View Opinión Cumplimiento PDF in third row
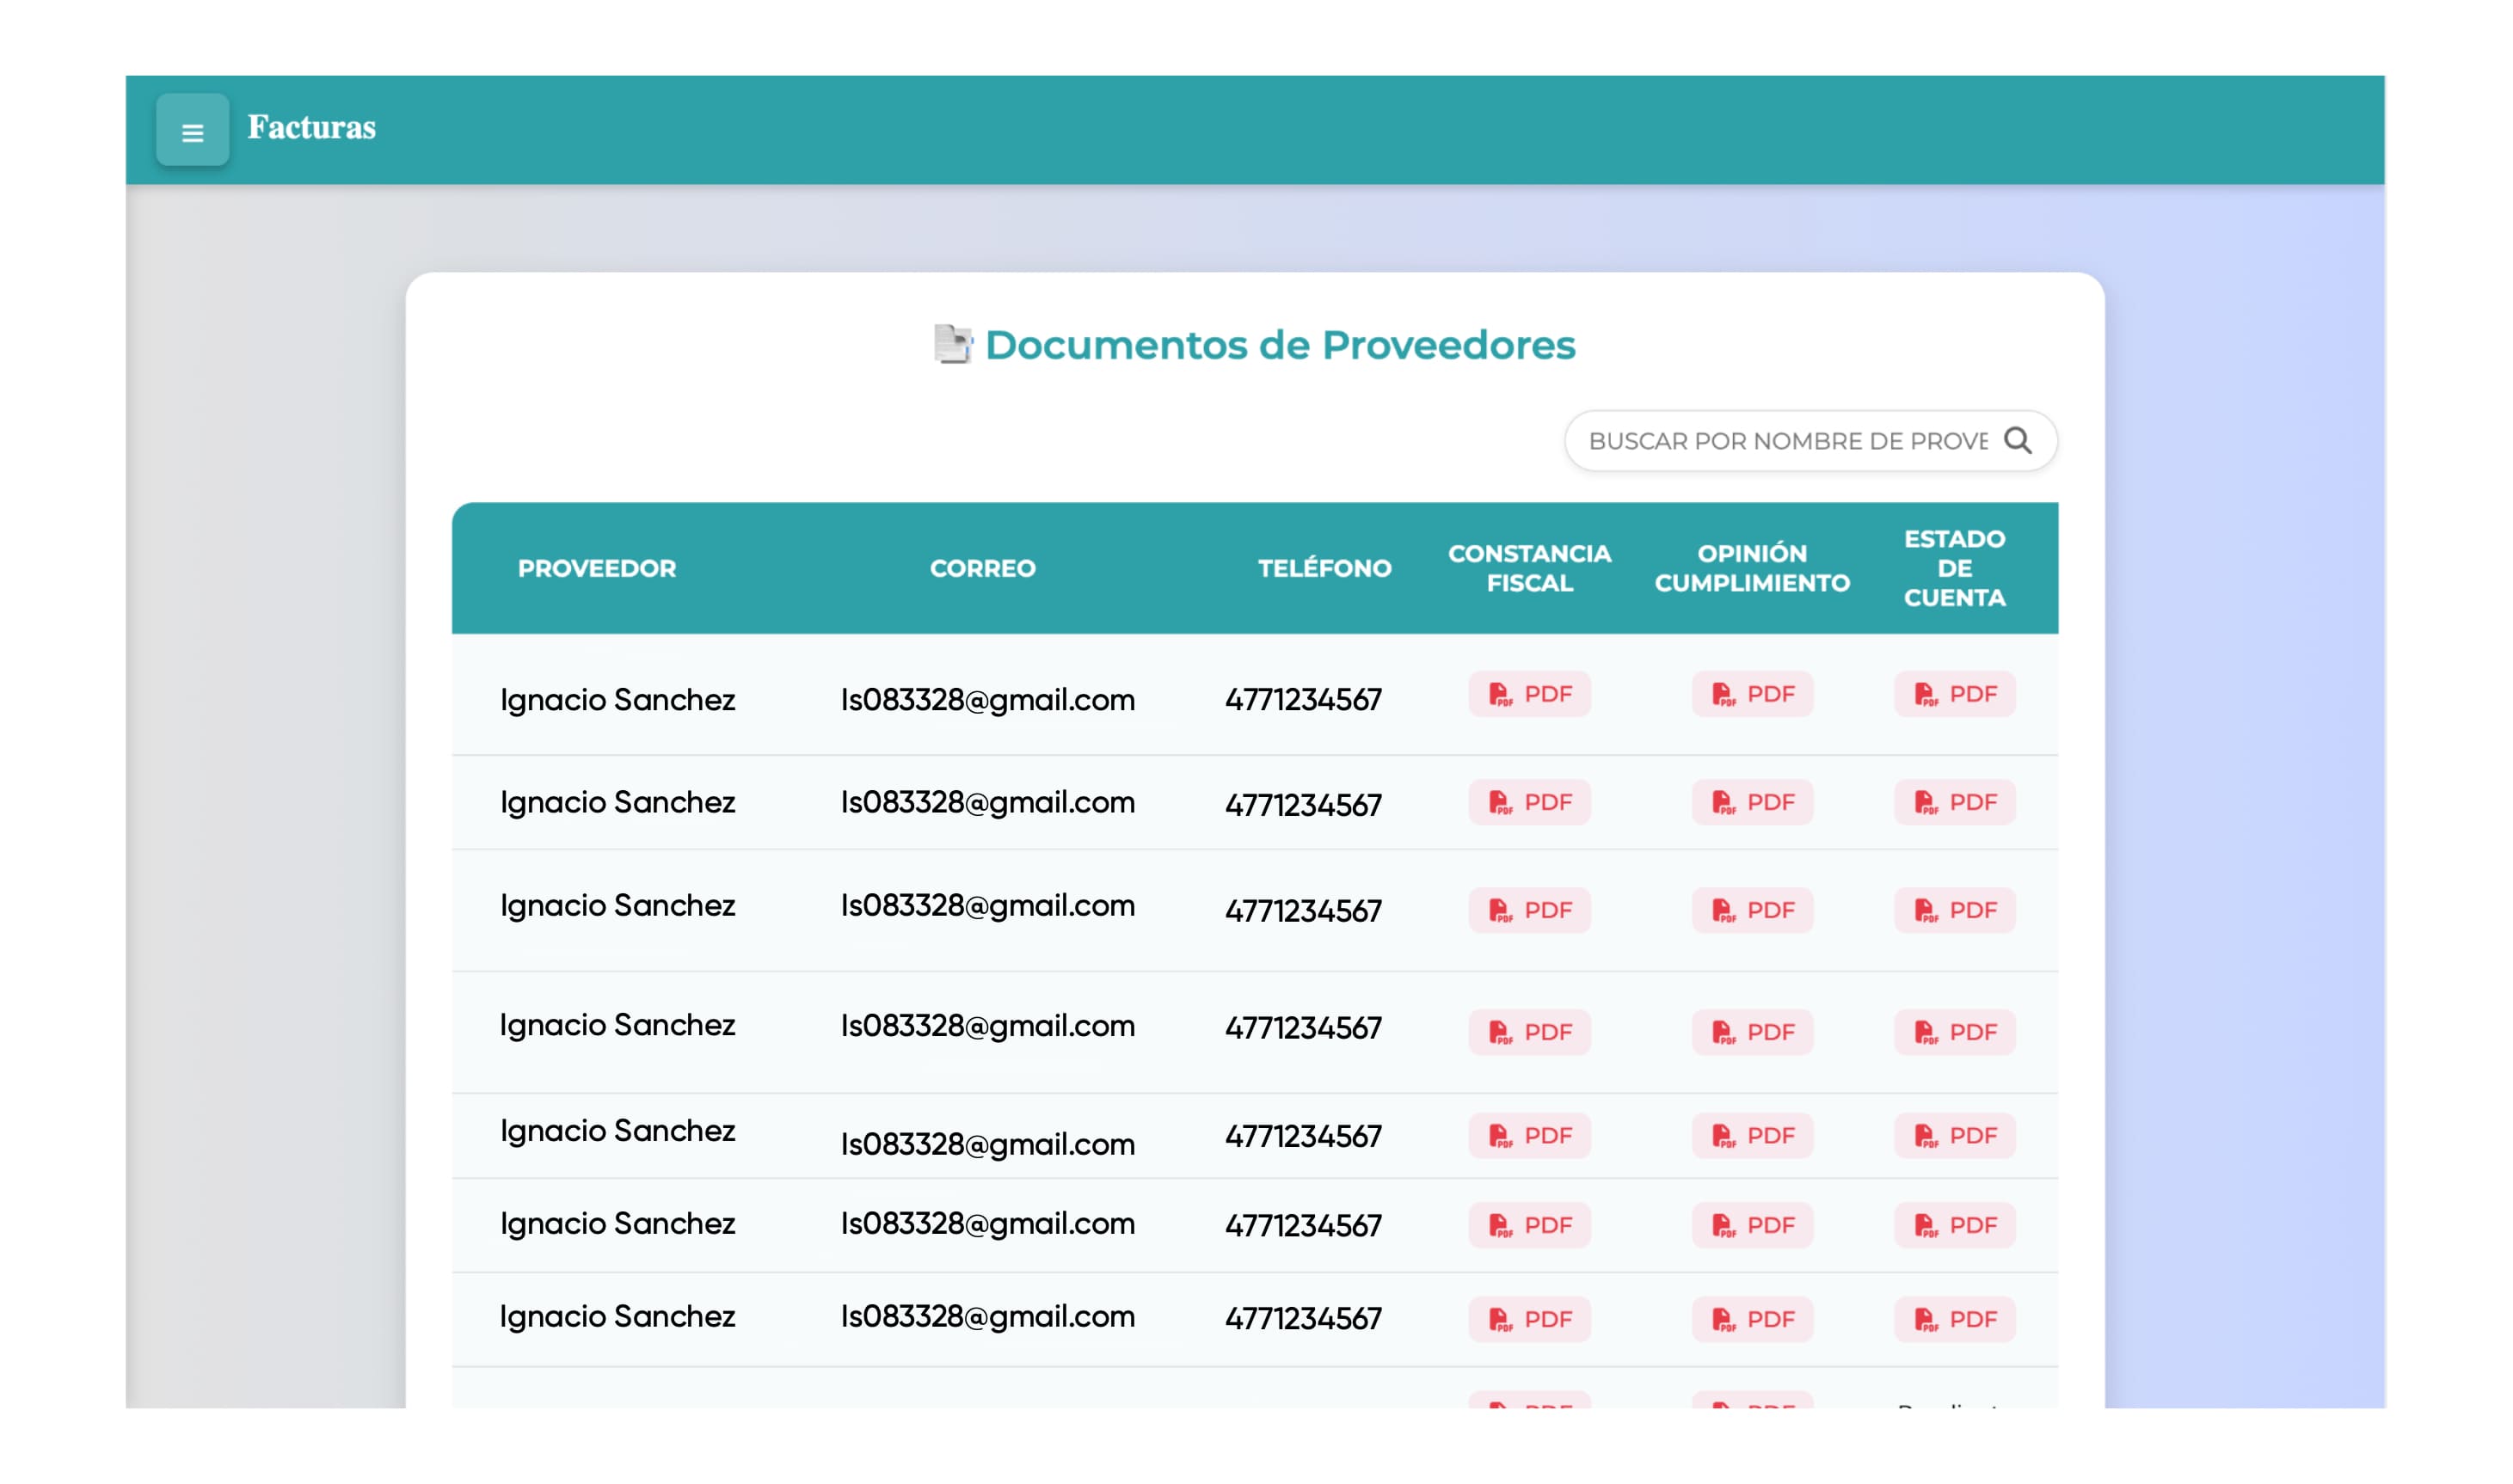The height and width of the screenshot is (1484, 2513). 1753,910
